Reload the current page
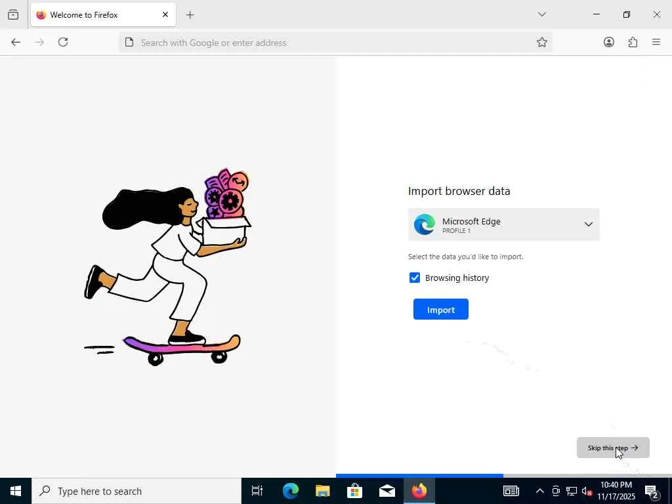 pyautogui.click(x=63, y=42)
